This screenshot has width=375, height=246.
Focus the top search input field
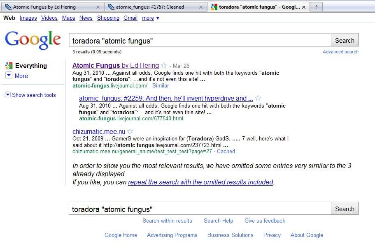pos(200,40)
